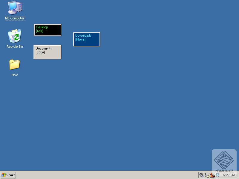Click the Recycle Bin label text
This screenshot has width=239, height=179.
(15, 47)
